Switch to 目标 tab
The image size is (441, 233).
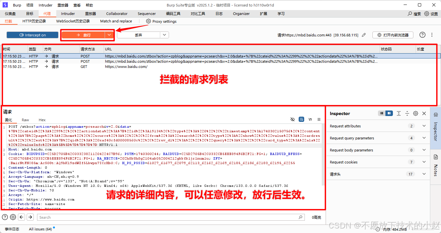[x=30, y=14]
